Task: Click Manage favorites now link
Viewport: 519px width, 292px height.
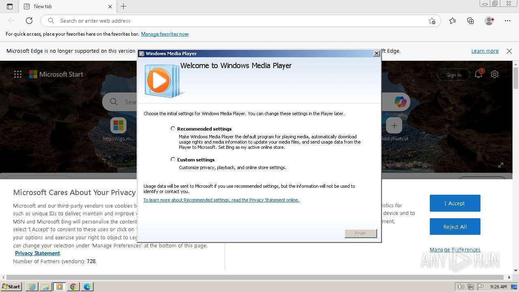Action: 165,34
